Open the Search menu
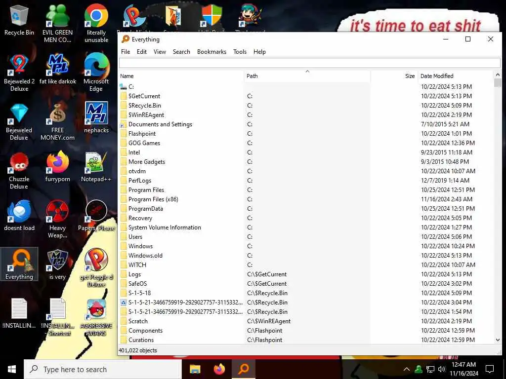 coord(181,51)
